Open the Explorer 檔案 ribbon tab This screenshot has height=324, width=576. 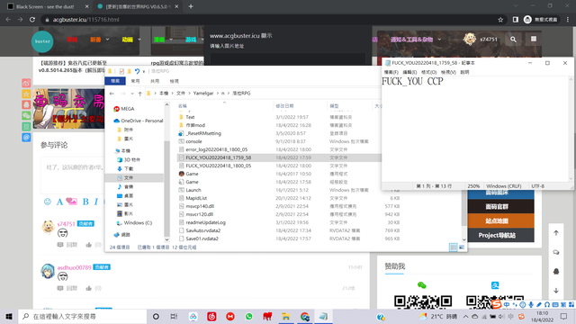click(115, 81)
